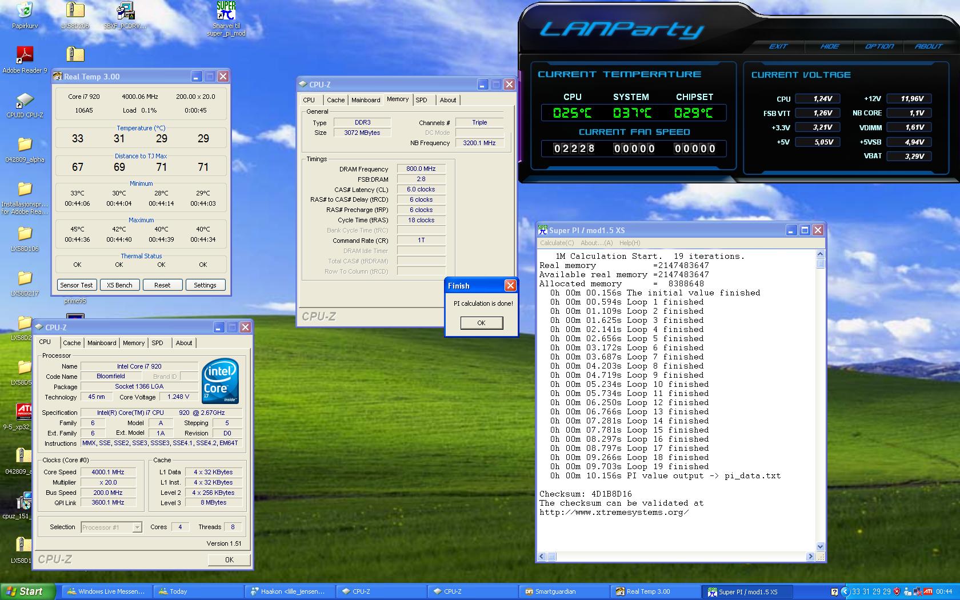Viewport: 960px width, 600px height.
Task: Switch to Mainboard tab in front CPU-Z window
Action: pos(102,343)
